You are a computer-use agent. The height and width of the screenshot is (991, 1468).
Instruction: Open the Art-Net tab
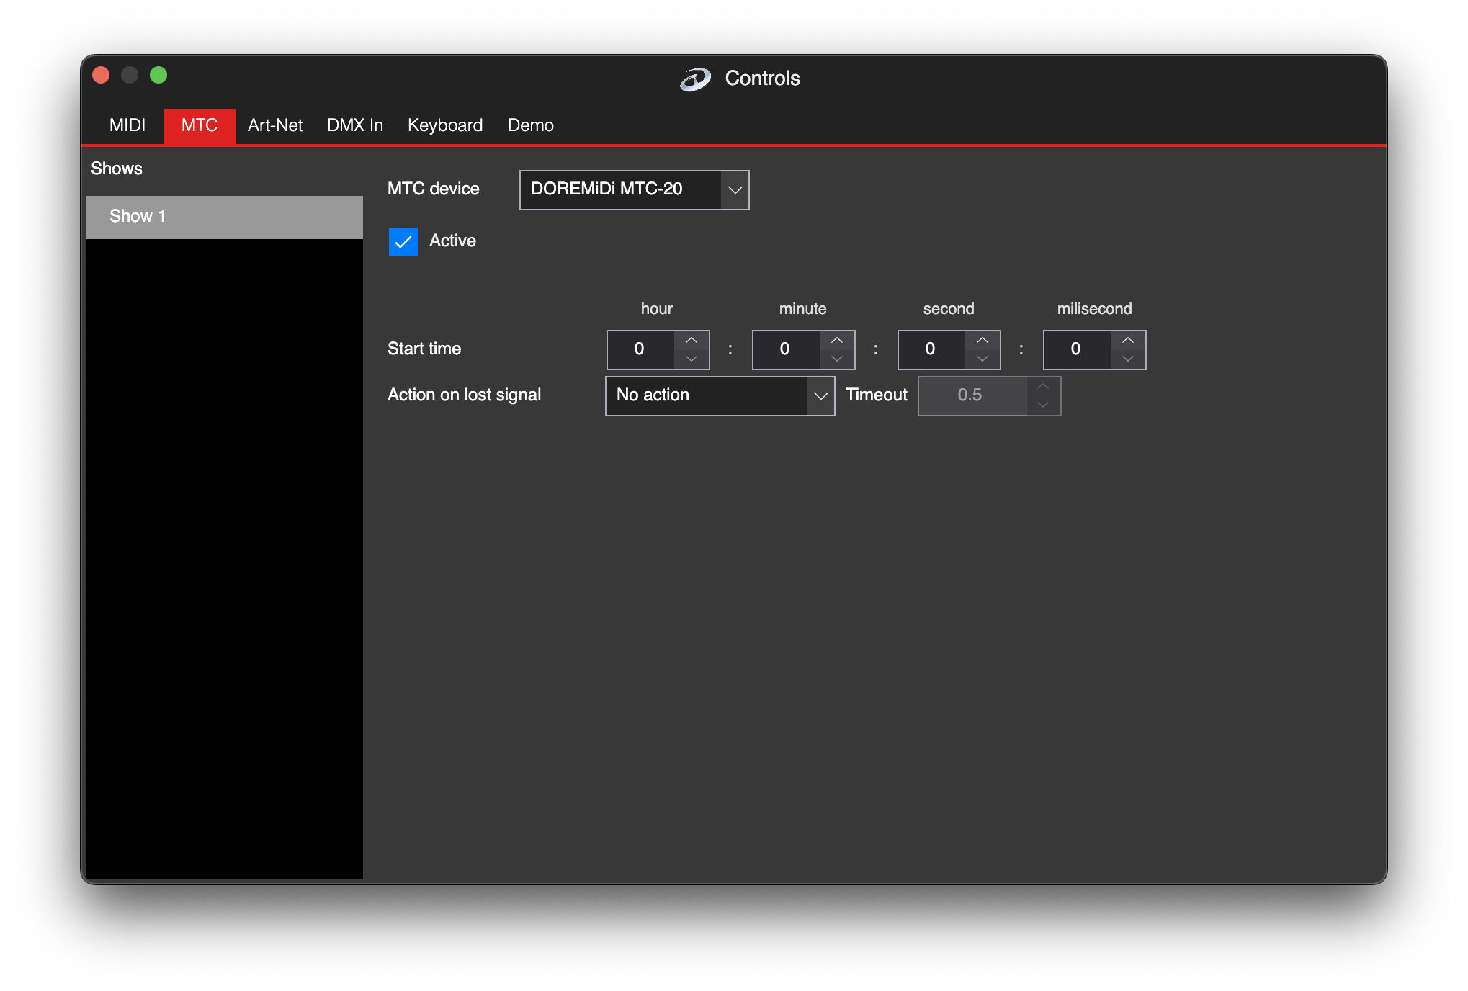(275, 125)
